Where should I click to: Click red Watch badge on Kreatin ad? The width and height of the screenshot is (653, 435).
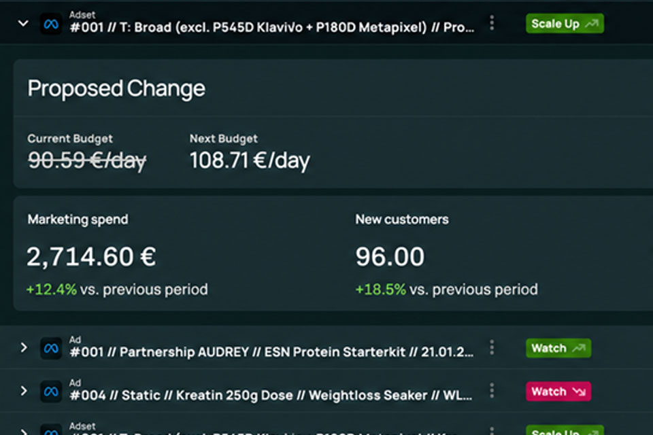(558, 391)
